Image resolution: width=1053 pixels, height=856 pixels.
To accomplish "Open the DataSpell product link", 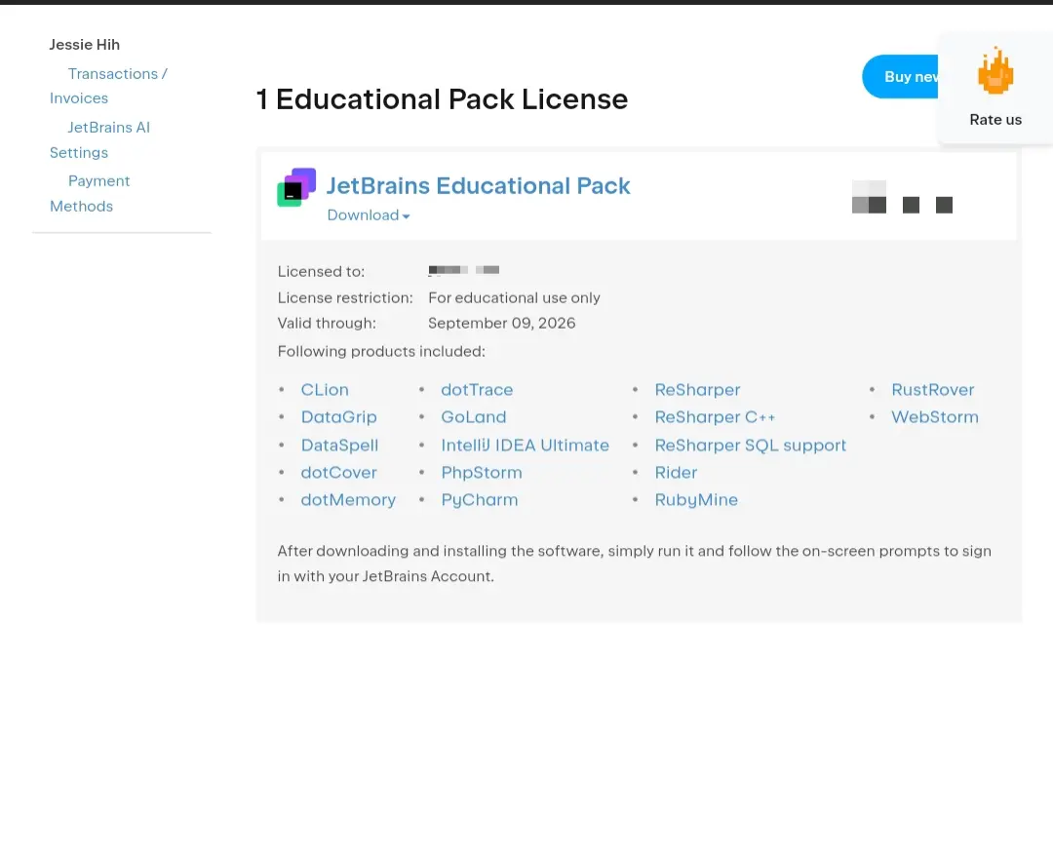I will 340,446.
